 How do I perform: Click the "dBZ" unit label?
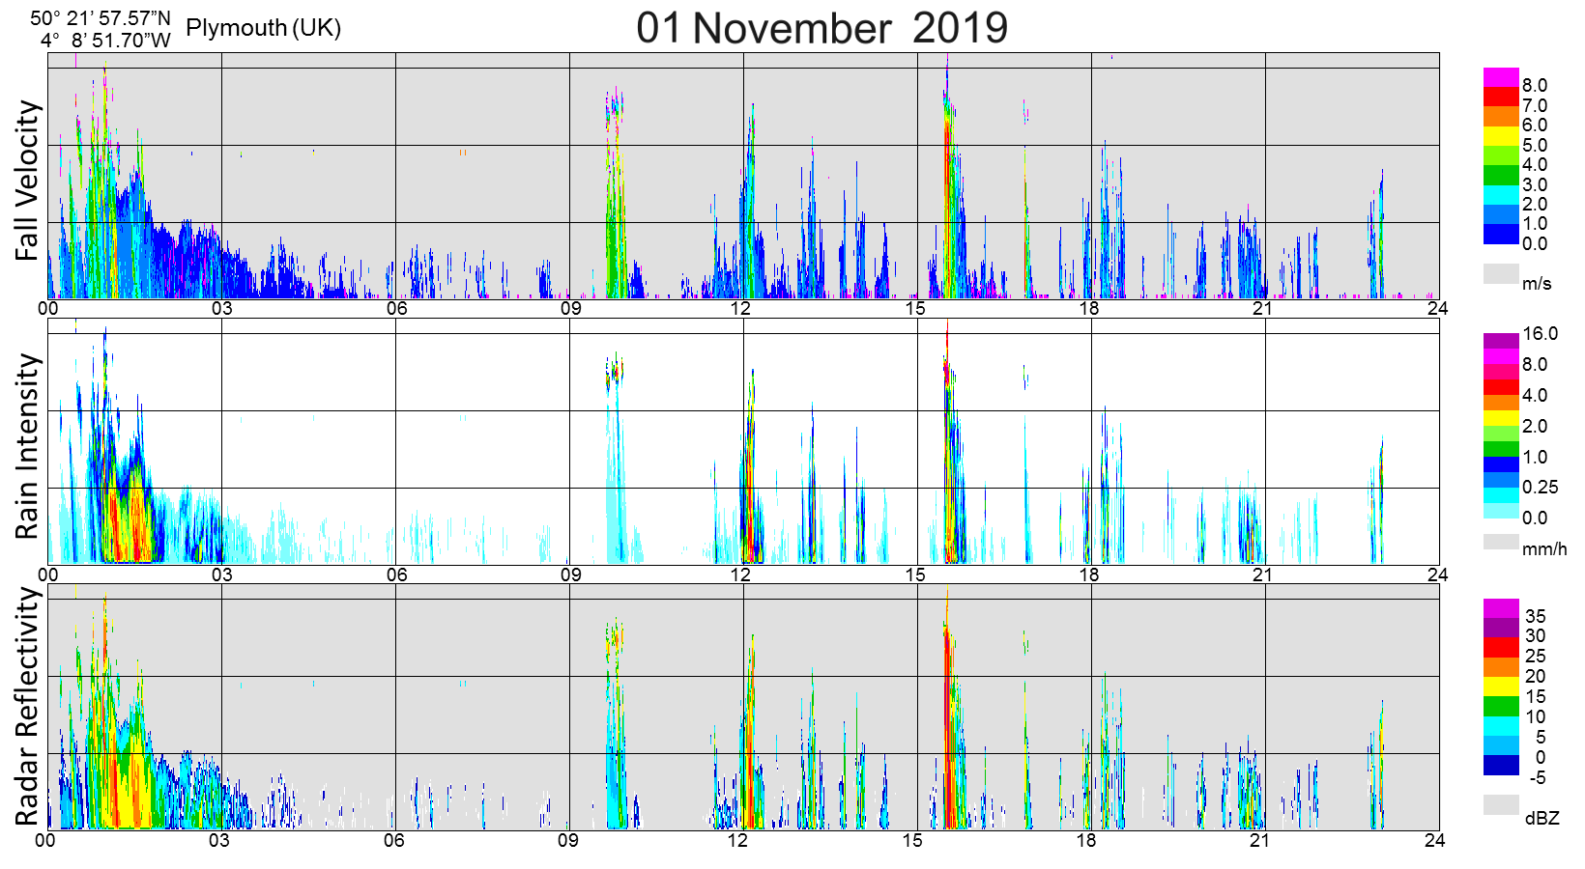(1542, 818)
